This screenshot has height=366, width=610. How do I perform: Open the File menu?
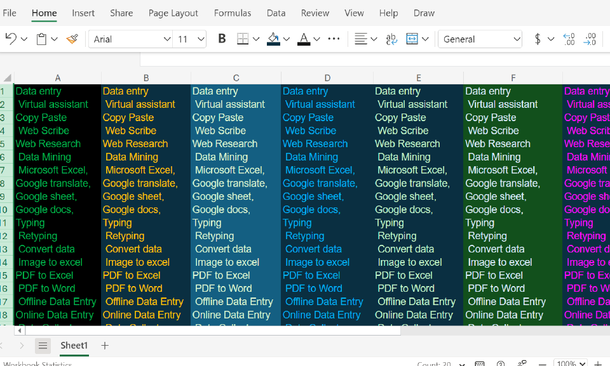pos(10,13)
